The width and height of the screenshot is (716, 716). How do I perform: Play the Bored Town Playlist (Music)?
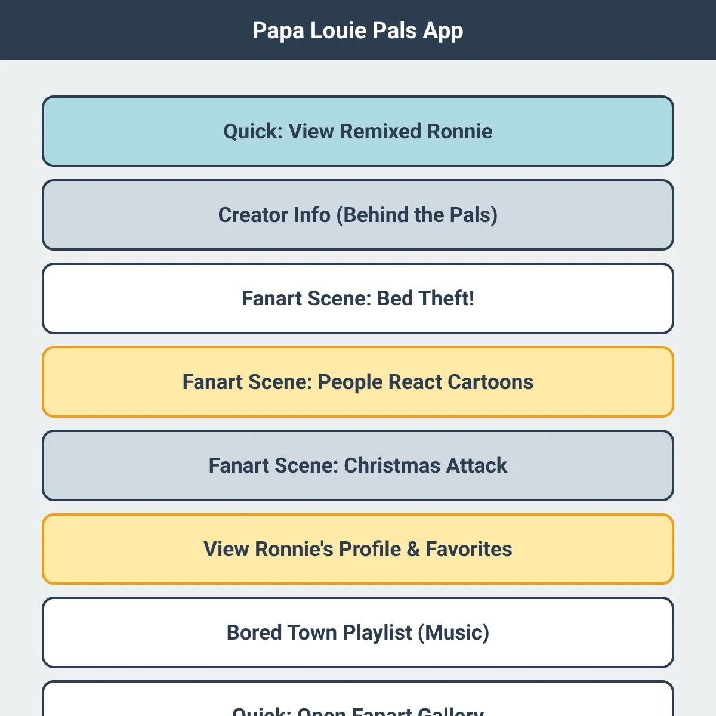point(358,632)
